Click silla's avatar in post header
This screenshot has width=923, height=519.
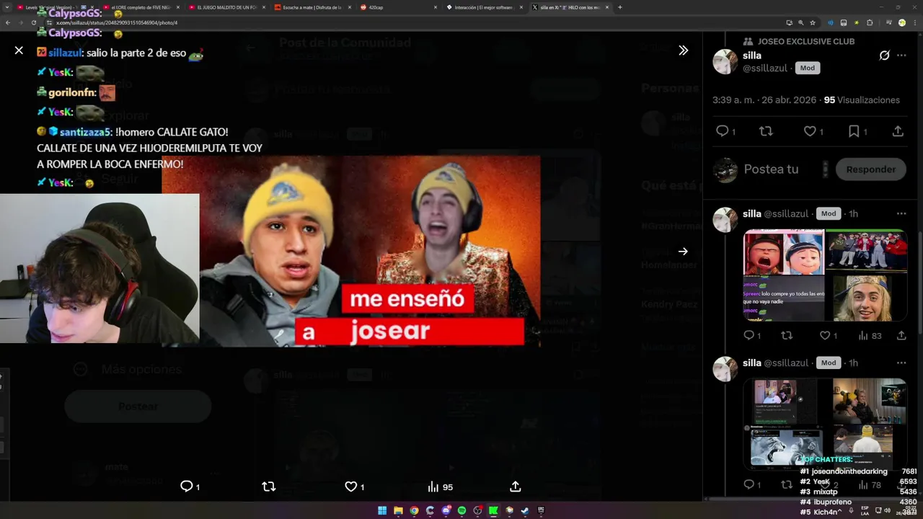coord(725,62)
